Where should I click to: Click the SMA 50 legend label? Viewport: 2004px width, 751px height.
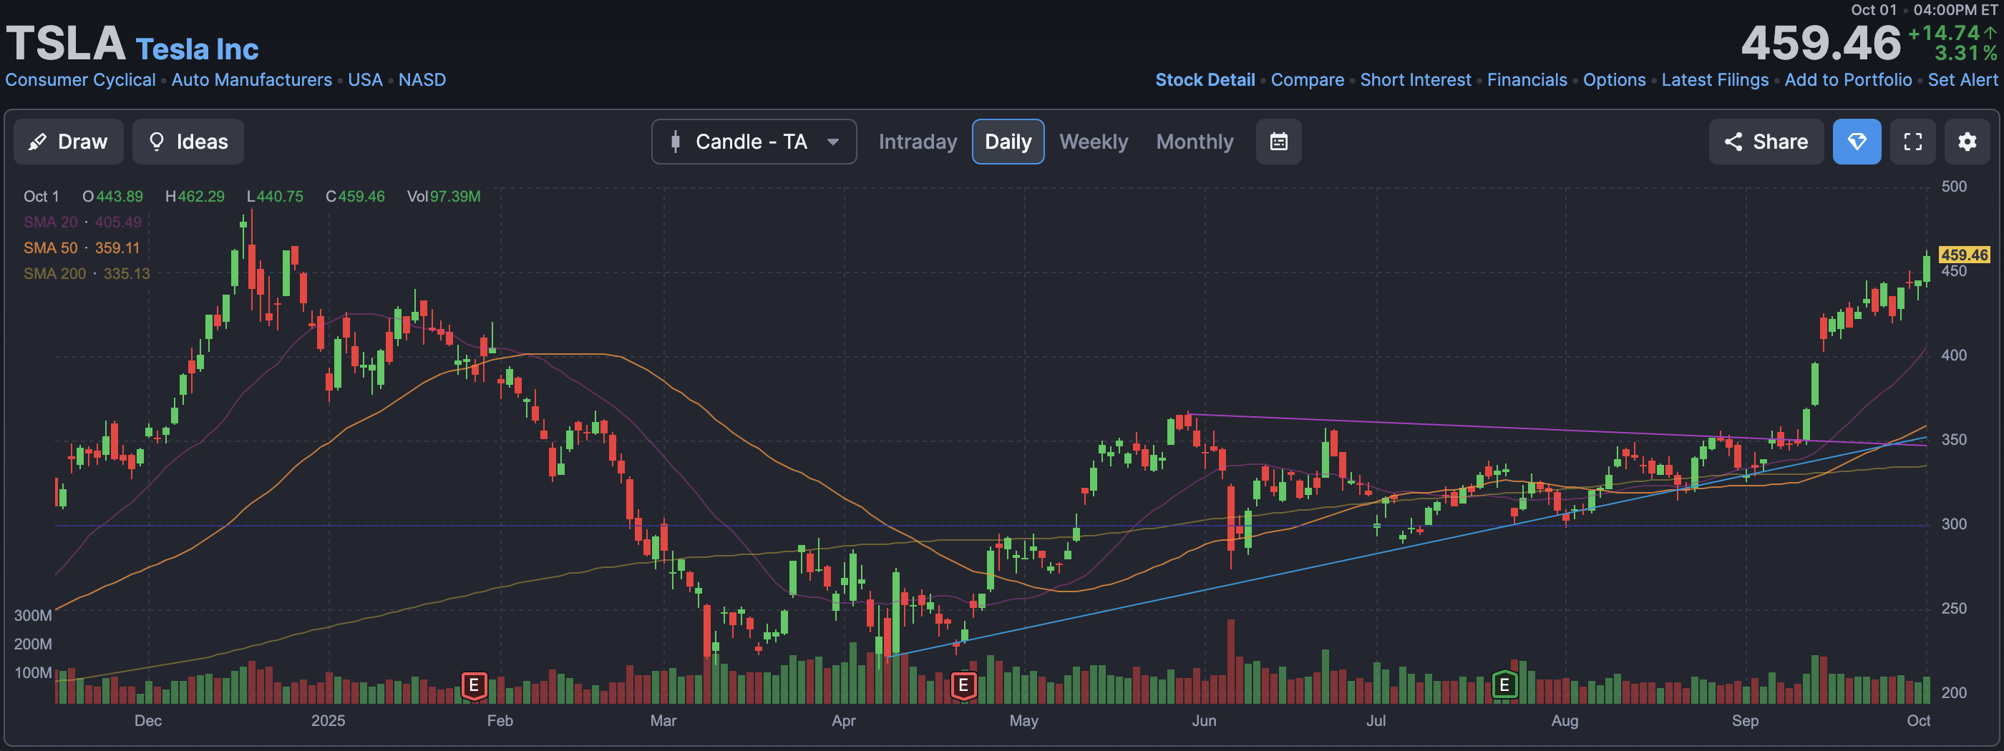pos(51,248)
